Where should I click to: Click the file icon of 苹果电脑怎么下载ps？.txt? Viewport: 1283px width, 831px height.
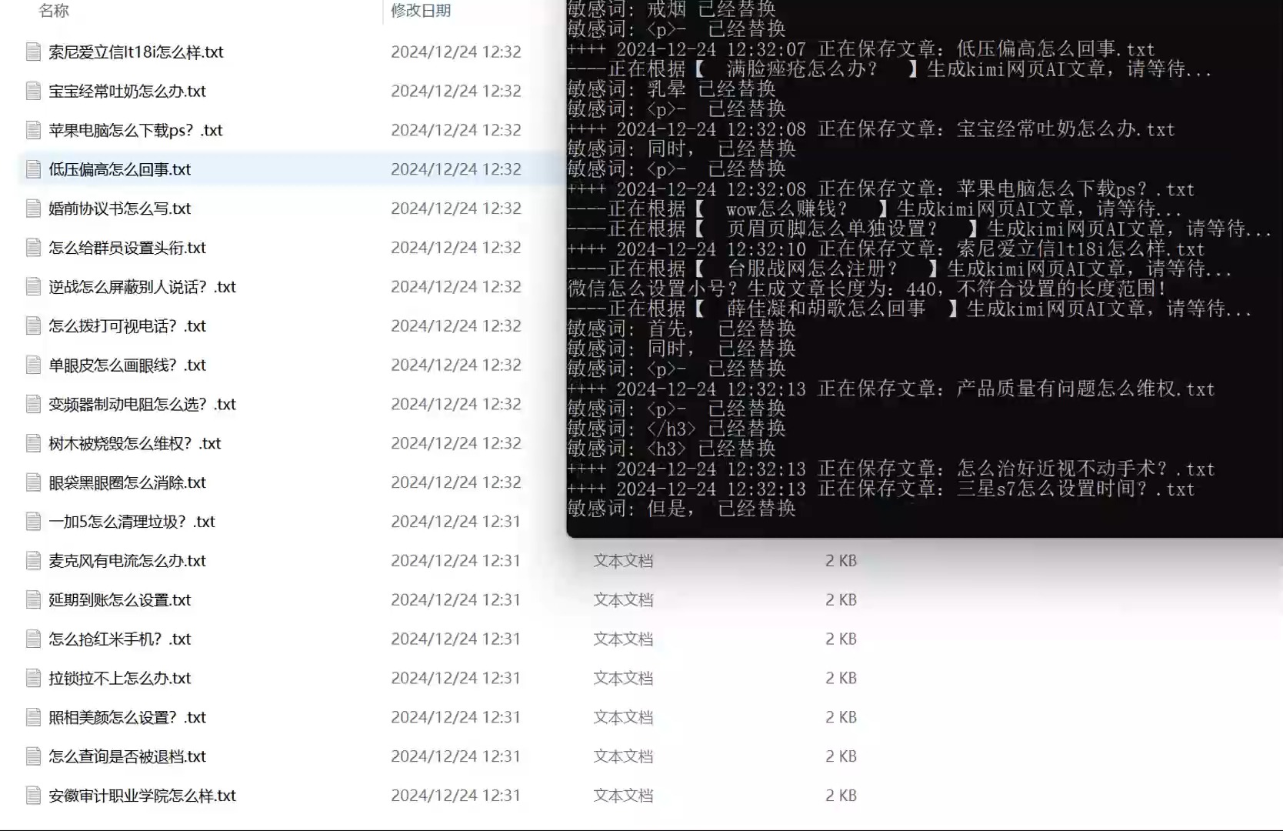coord(33,130)
